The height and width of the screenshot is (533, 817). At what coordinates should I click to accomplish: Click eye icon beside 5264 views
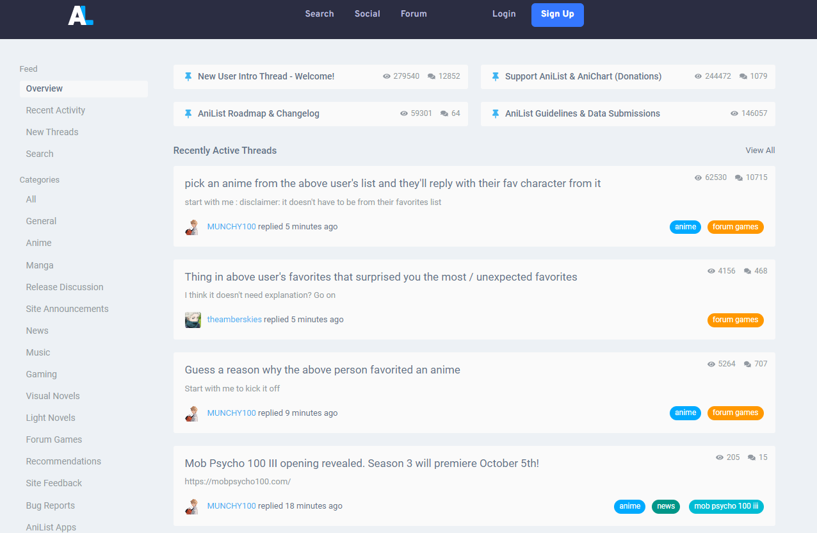coord(711,364)
